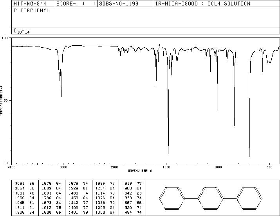The width and height of the screenshot is (280, 216).
Task: Click the 2000 wavenumber axis label
Action: 115,167
